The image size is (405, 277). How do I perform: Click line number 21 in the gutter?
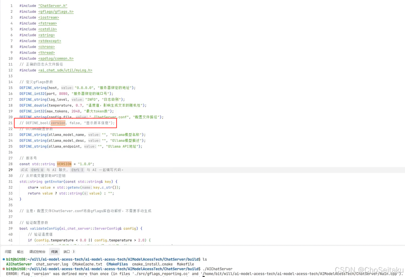(10, 123)
